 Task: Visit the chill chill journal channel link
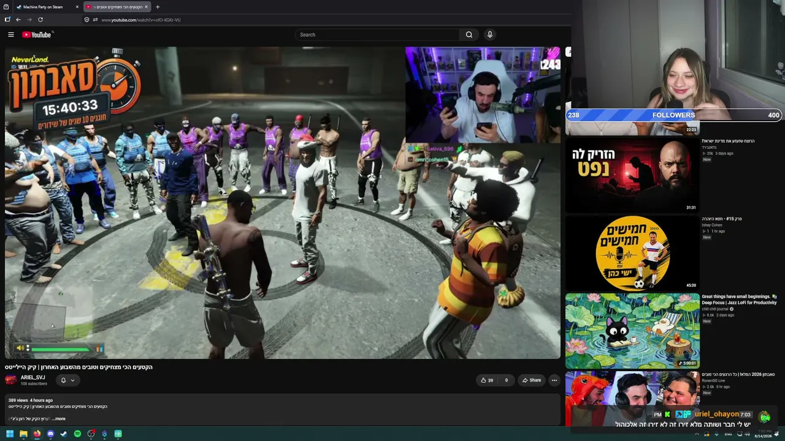716,309
